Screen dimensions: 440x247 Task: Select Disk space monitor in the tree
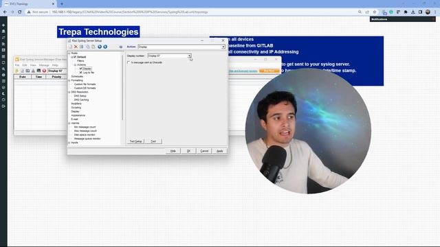point(85,134)
